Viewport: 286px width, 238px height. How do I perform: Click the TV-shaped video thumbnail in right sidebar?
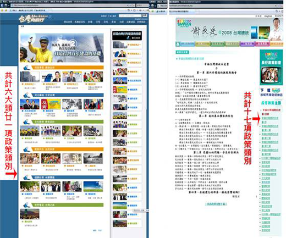click(271, 75)
